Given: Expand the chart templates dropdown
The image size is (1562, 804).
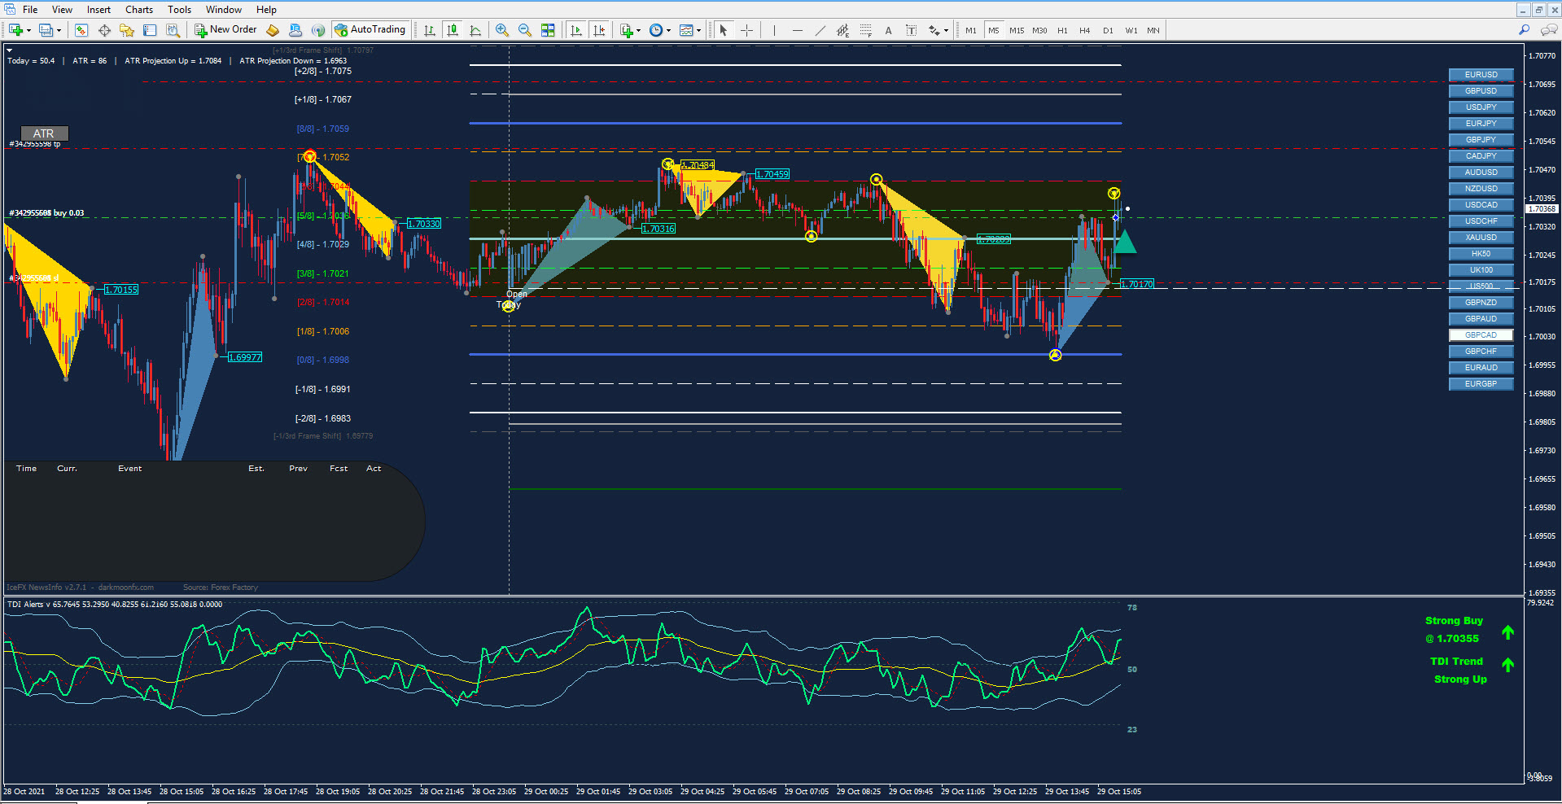Looking at the screenshot, I should click(698, 30).
